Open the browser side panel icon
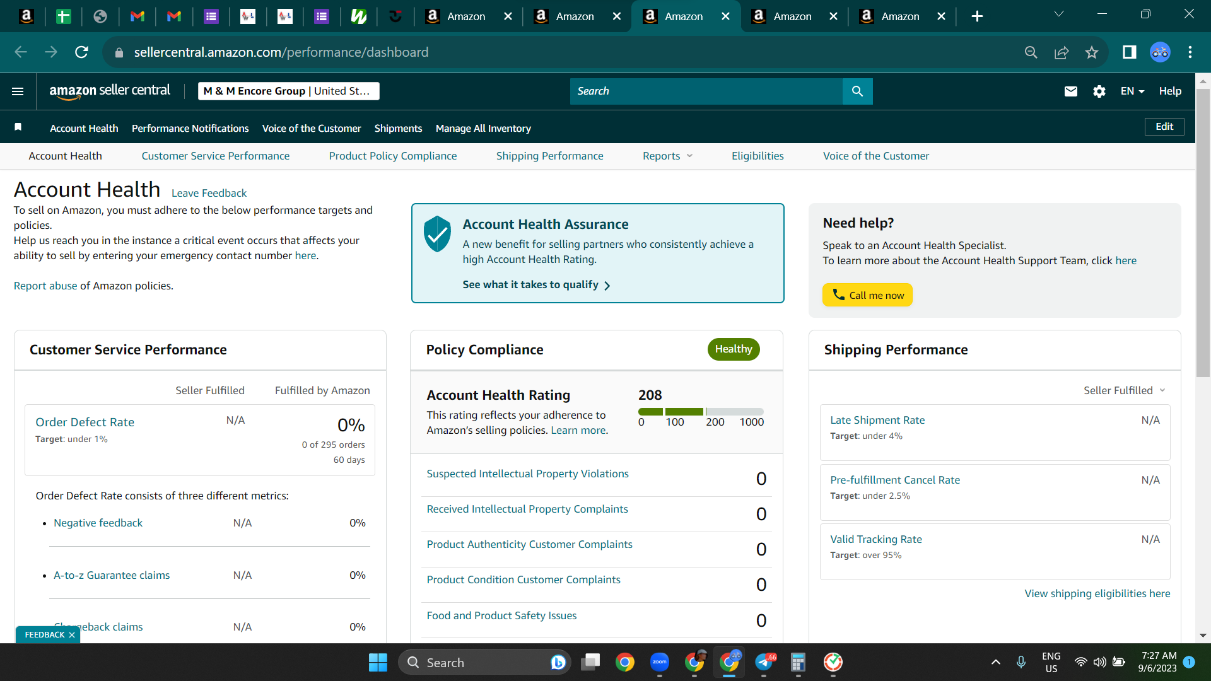The height and width of the screenshot is (681, 1211). point(1129,52)
